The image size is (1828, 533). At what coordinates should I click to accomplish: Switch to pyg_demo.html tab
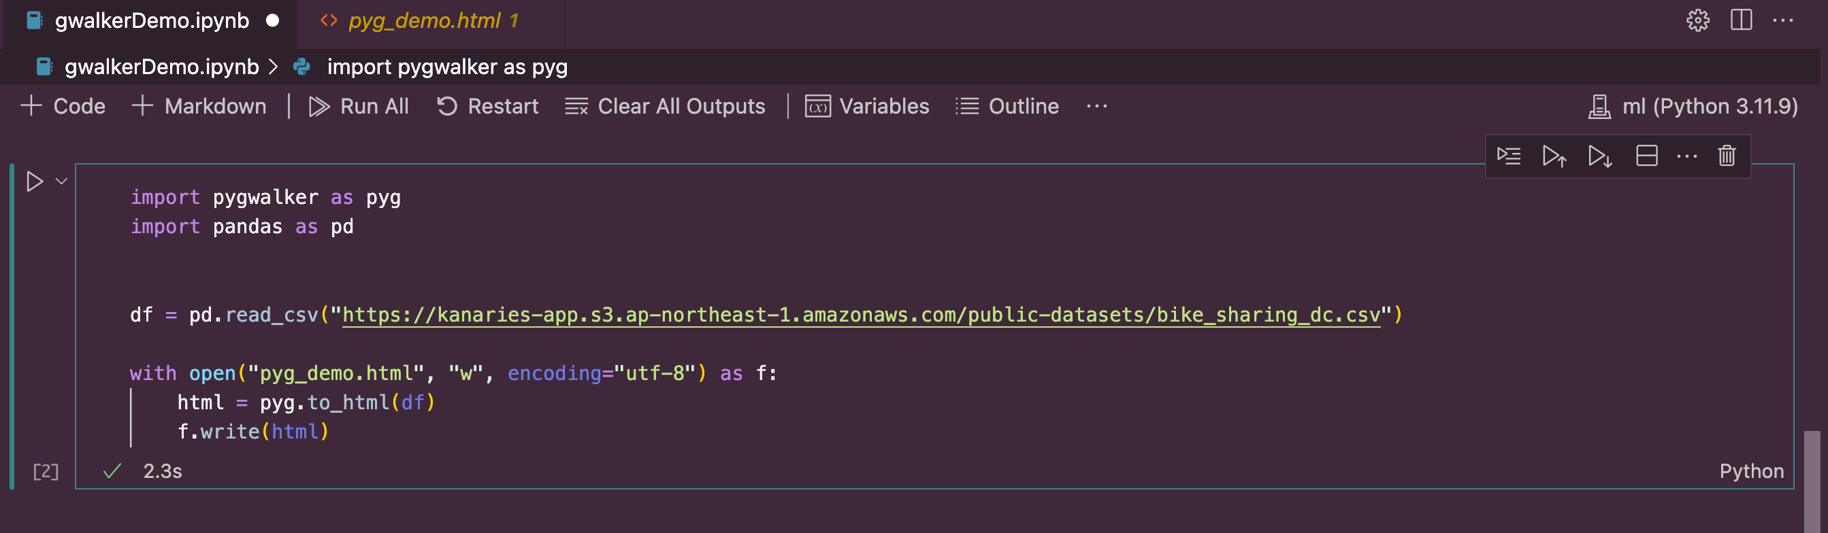click(425, 21)
